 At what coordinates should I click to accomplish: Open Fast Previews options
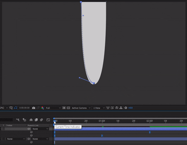(112, 108)
